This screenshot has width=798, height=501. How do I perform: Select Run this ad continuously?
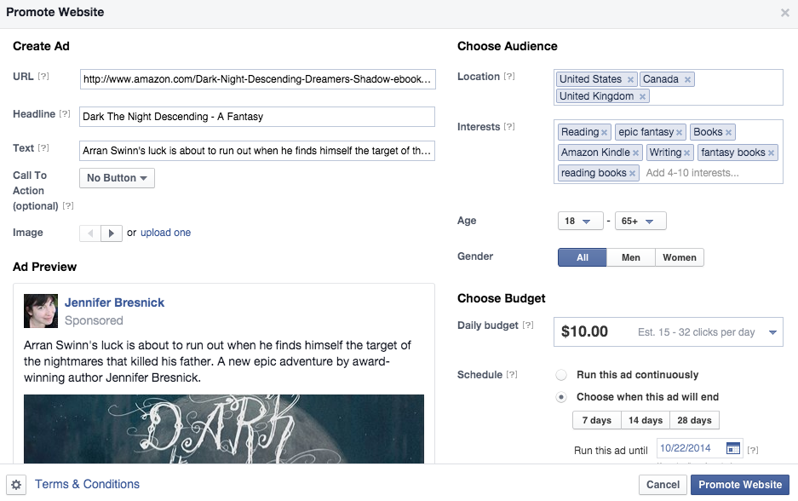click(560, 375)
